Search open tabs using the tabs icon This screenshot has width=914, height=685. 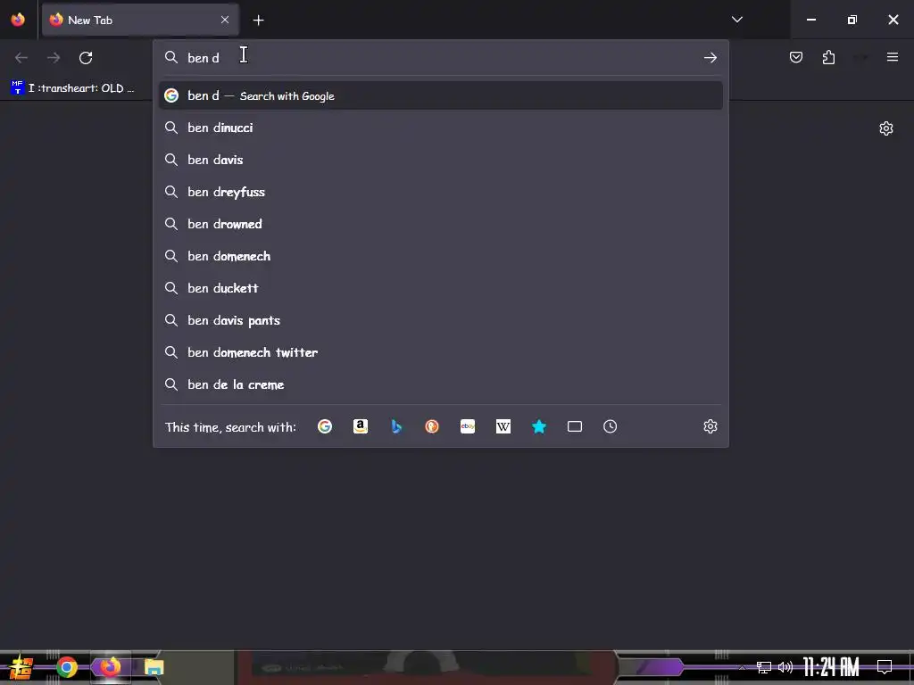575,426
